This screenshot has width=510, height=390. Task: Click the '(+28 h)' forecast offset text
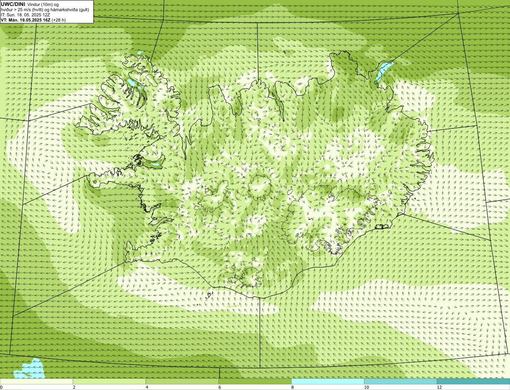point(59,20)
